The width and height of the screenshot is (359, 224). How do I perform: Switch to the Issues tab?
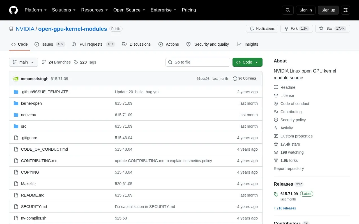tap(50, 44)
